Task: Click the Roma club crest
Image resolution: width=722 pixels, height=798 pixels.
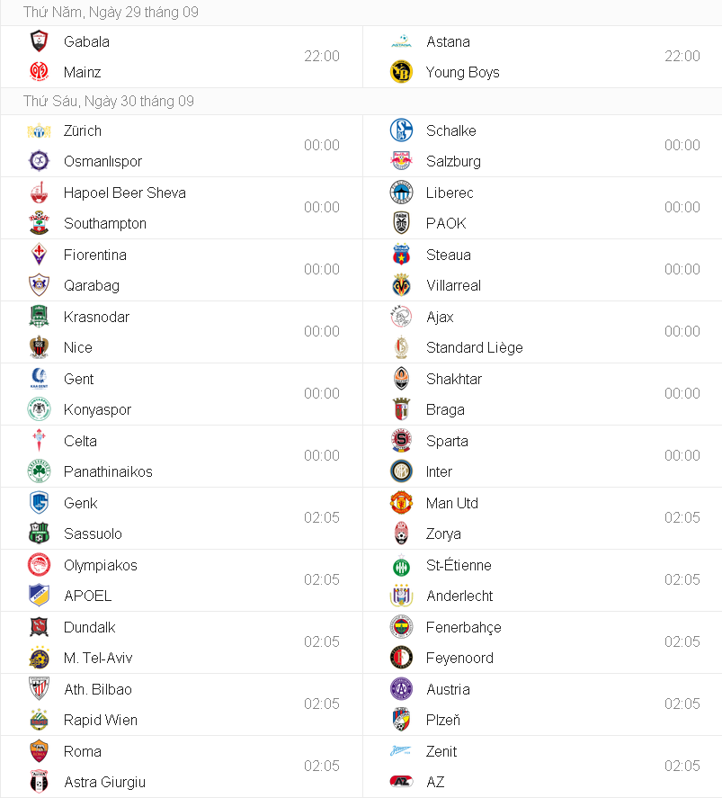Action: (39, 751)
